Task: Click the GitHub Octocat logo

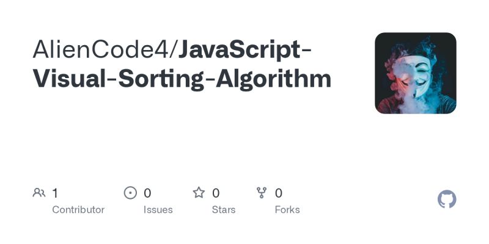Action: [x=447, y=199]
